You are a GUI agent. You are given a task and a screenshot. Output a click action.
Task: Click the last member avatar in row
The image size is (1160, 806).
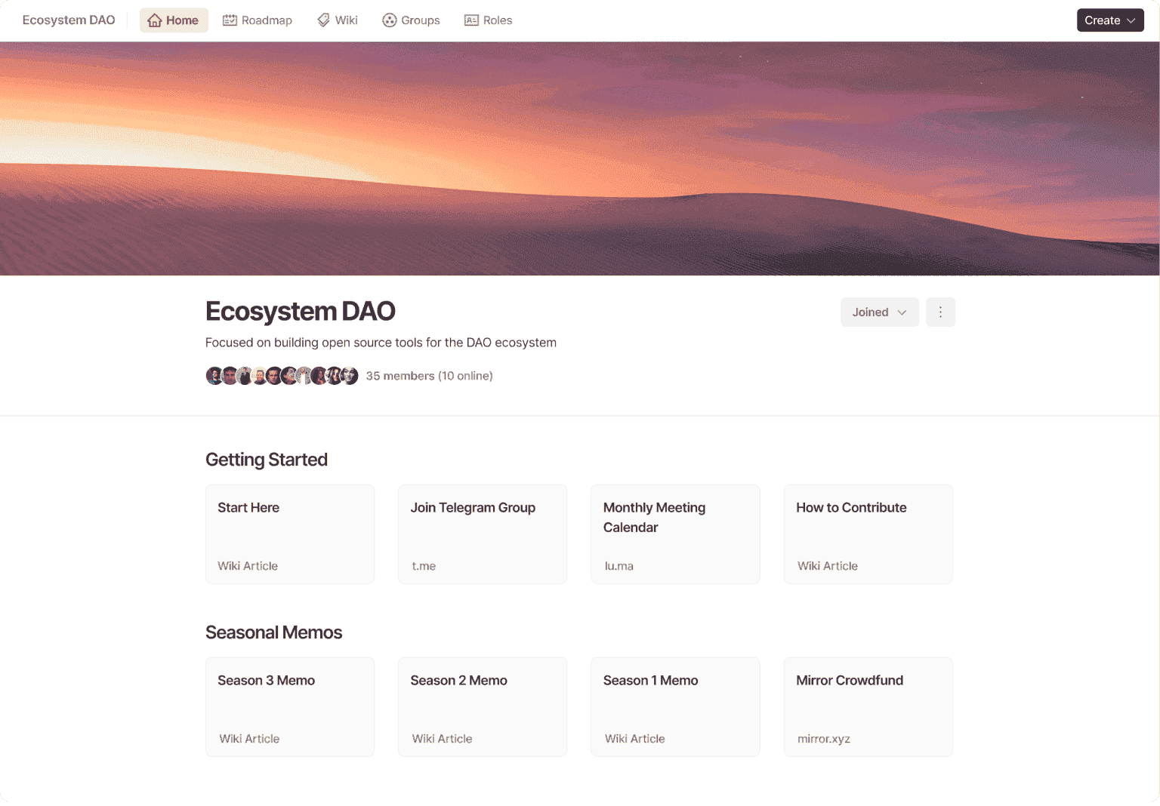click(x=350, y=376)
